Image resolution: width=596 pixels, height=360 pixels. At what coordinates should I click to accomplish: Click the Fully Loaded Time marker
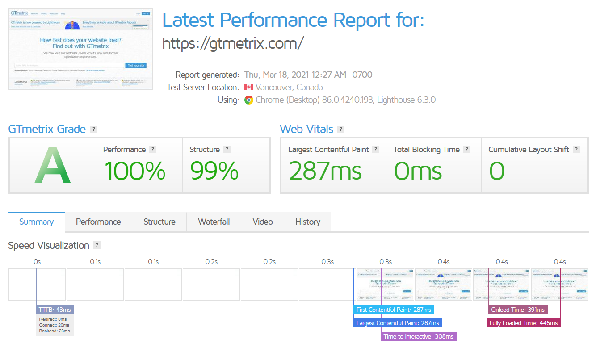tap(523, 322)
